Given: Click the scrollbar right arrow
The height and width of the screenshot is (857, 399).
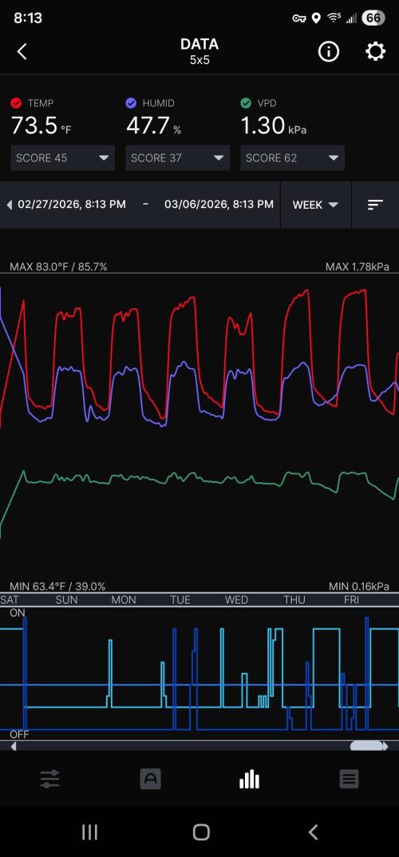Looking at the screenshot, I should [385, 746].
